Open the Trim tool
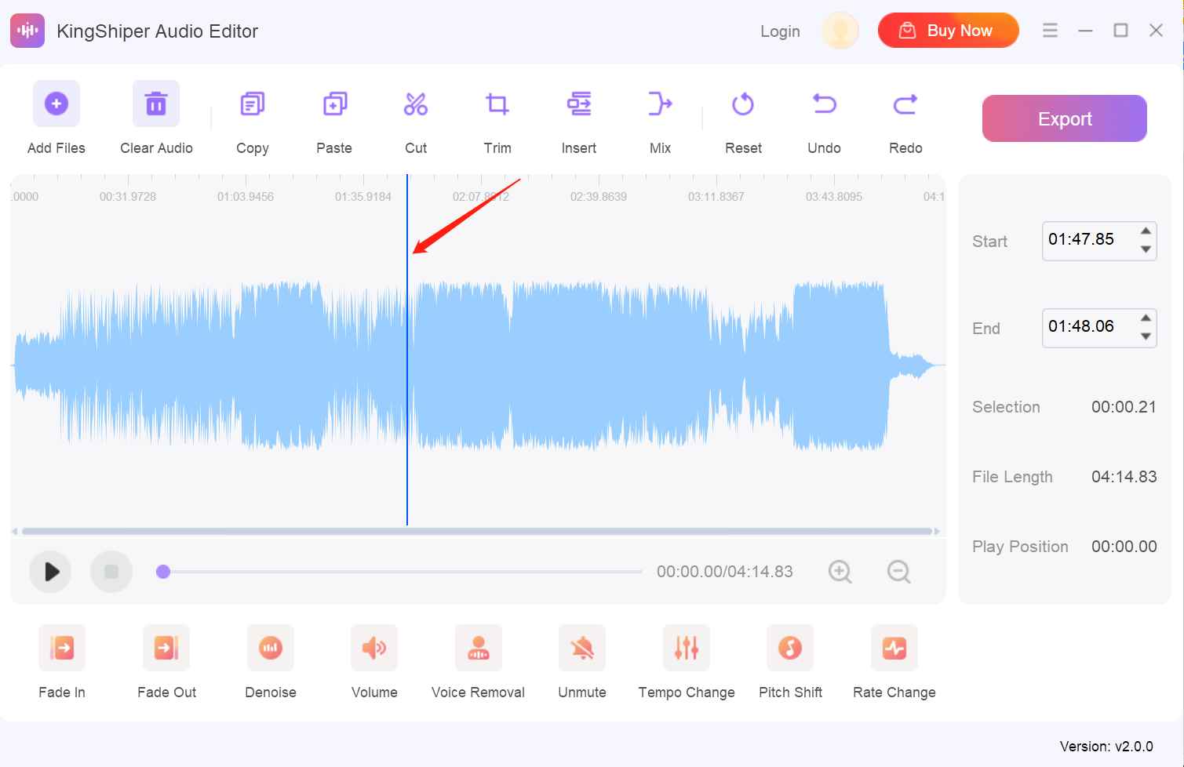Screen dimensions: 1184x767 pyautogui.click(x=497, y=118)
